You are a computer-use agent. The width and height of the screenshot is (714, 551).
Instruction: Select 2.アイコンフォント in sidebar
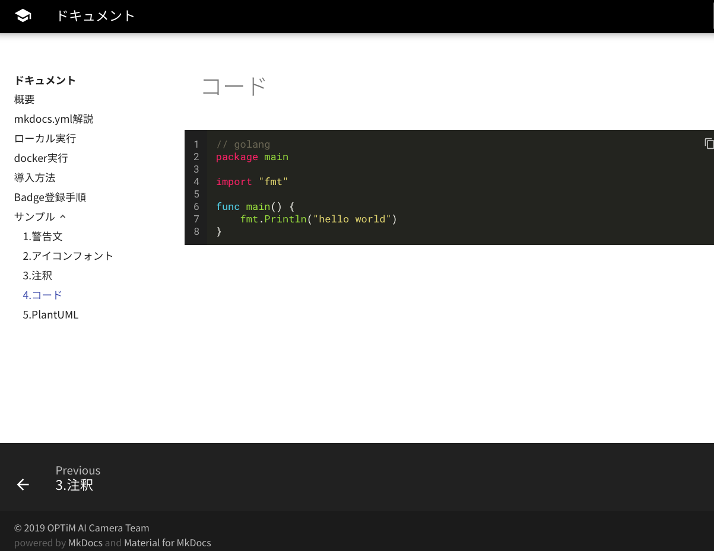(68, 256)
